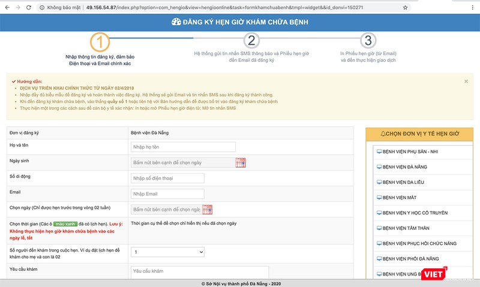Click the 'Thời gian cụ thể để chọn' note text
Image resolution: width=480 pixels, height=287 pixels.
tap(184, 223)
